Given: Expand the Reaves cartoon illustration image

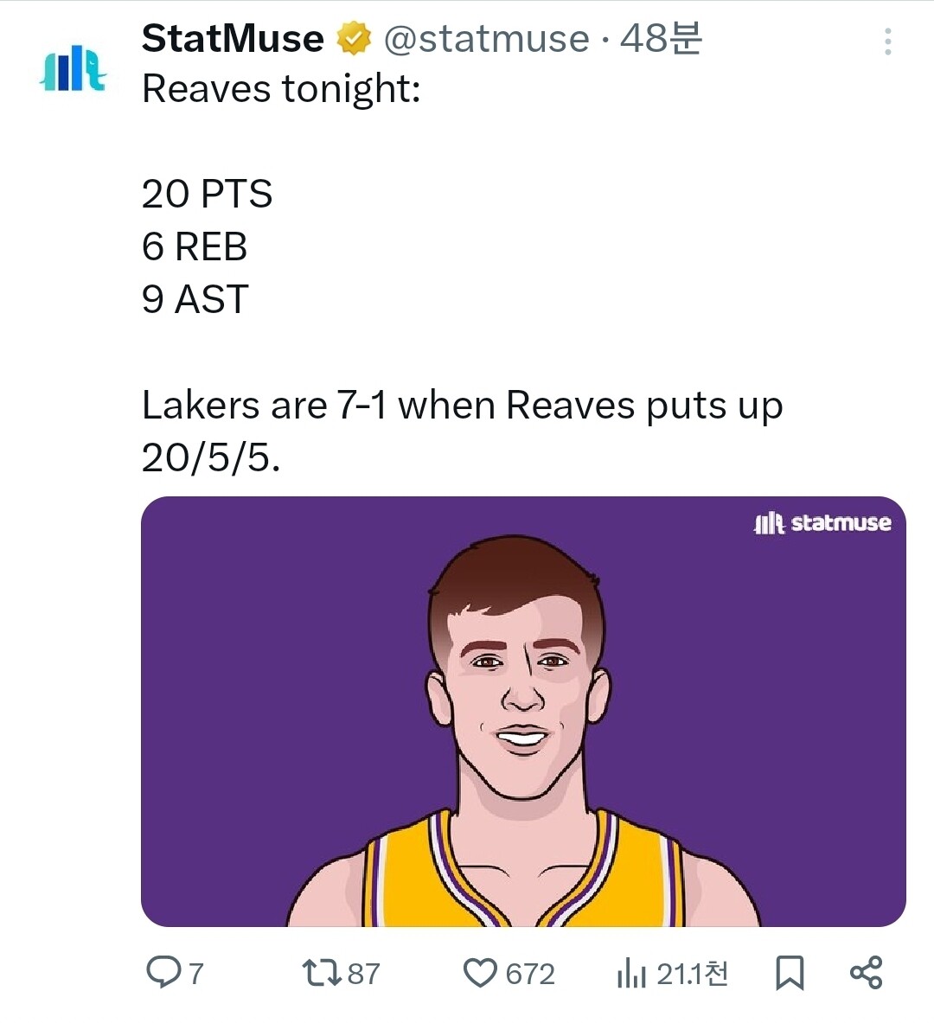Looking at the screenshot, I should point(522,711).
